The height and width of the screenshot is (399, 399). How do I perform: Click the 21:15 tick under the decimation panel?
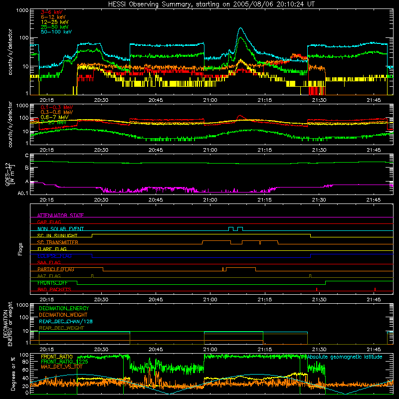point(265,350)
